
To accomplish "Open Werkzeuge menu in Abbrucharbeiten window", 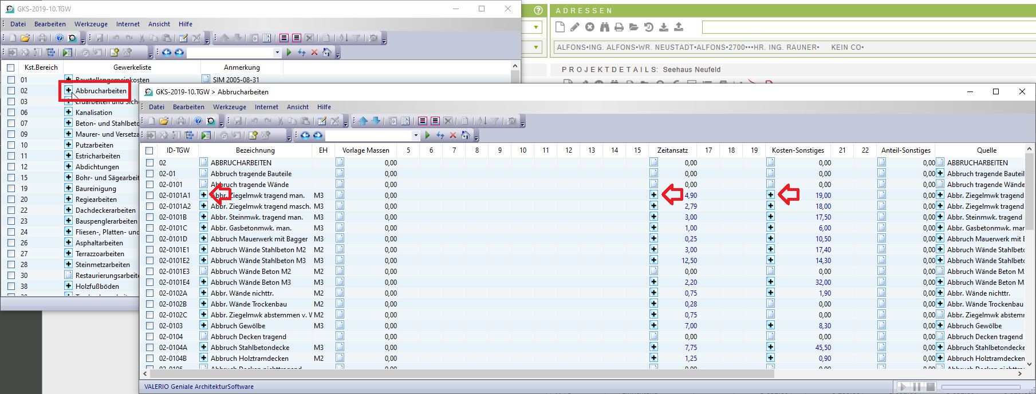I will point(230,107).
